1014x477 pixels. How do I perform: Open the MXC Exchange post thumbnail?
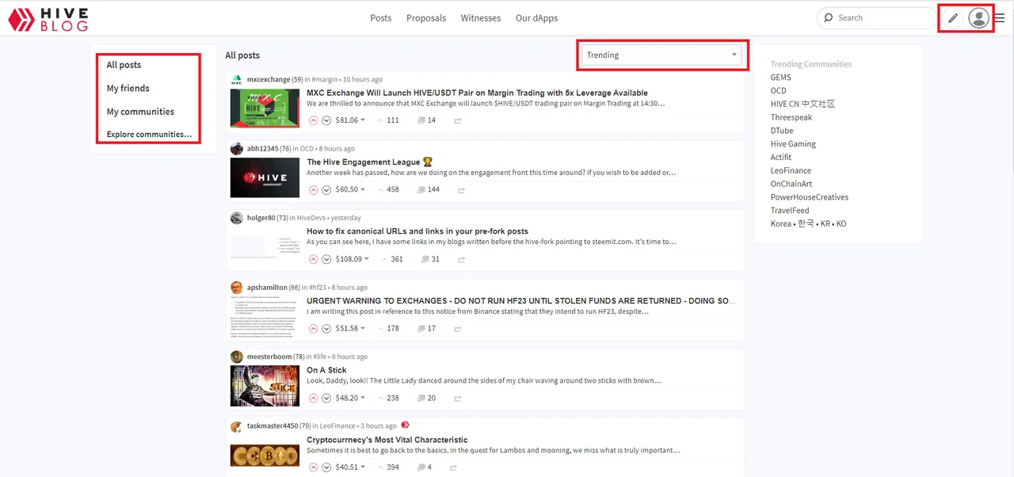265,109
